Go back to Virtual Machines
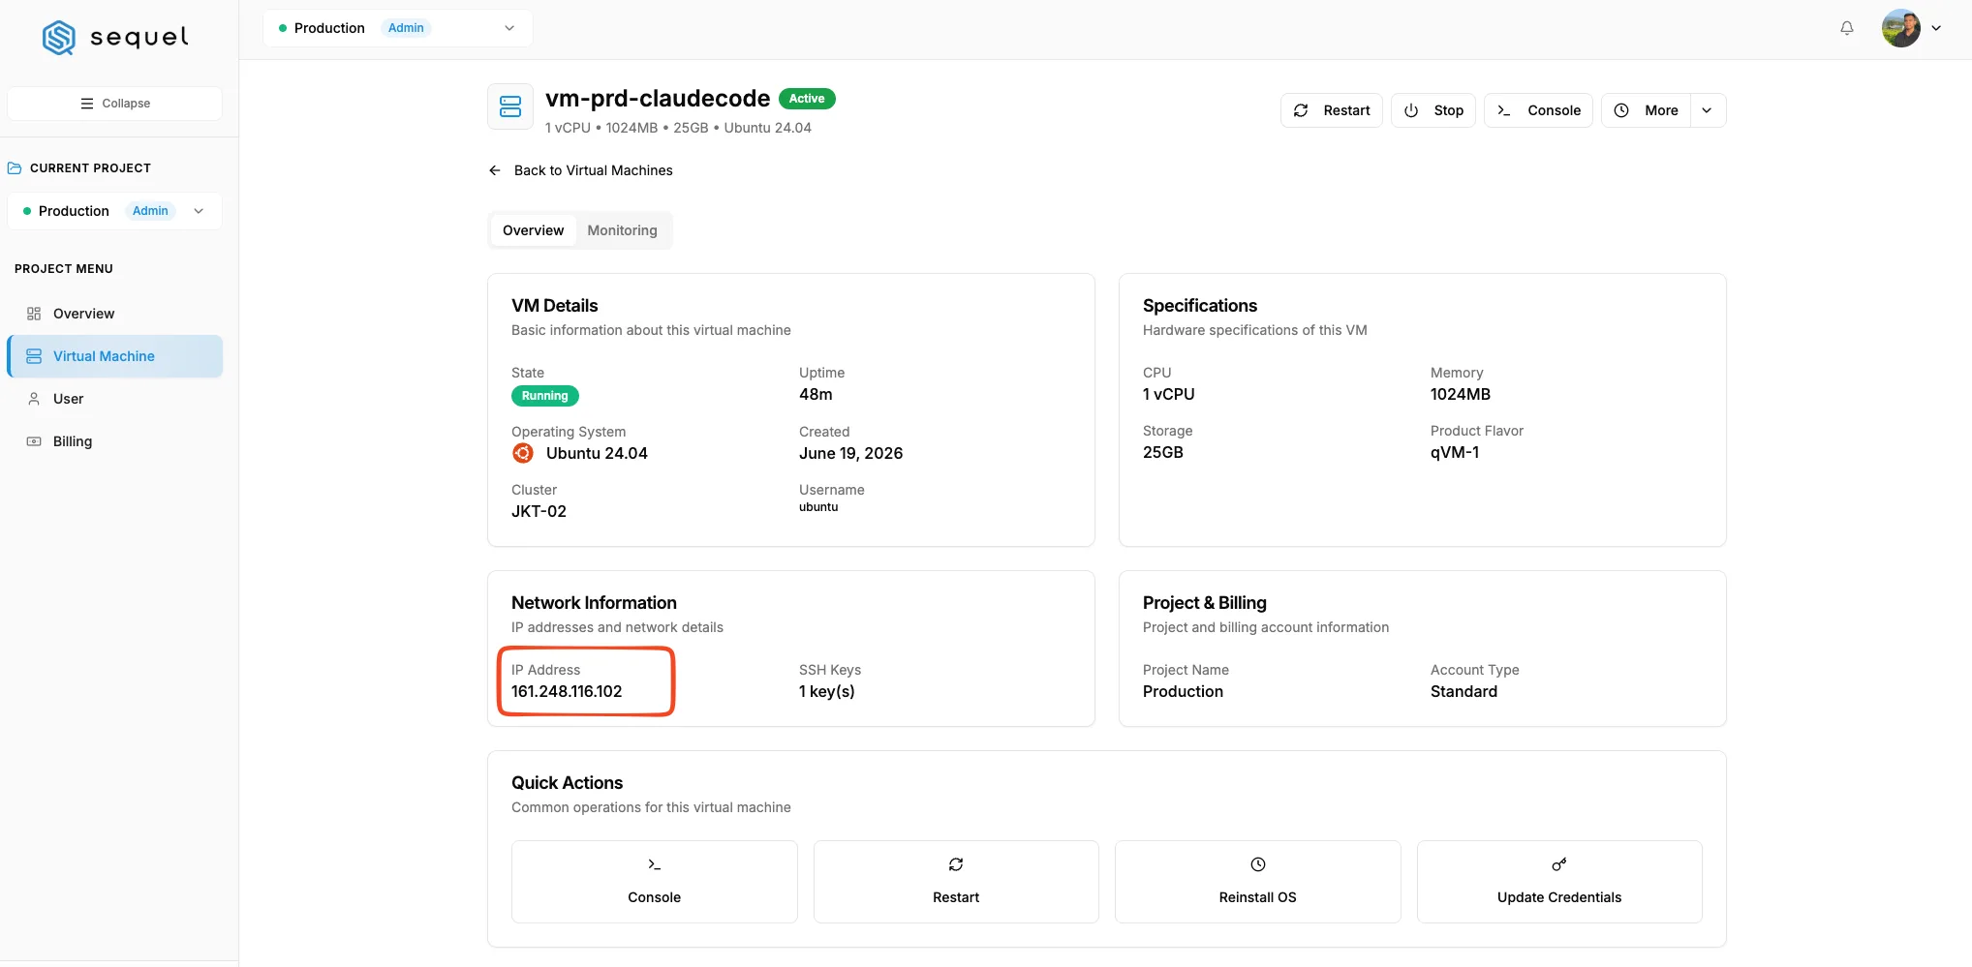The image size is (1972, 967). click(x=580, y=170)
